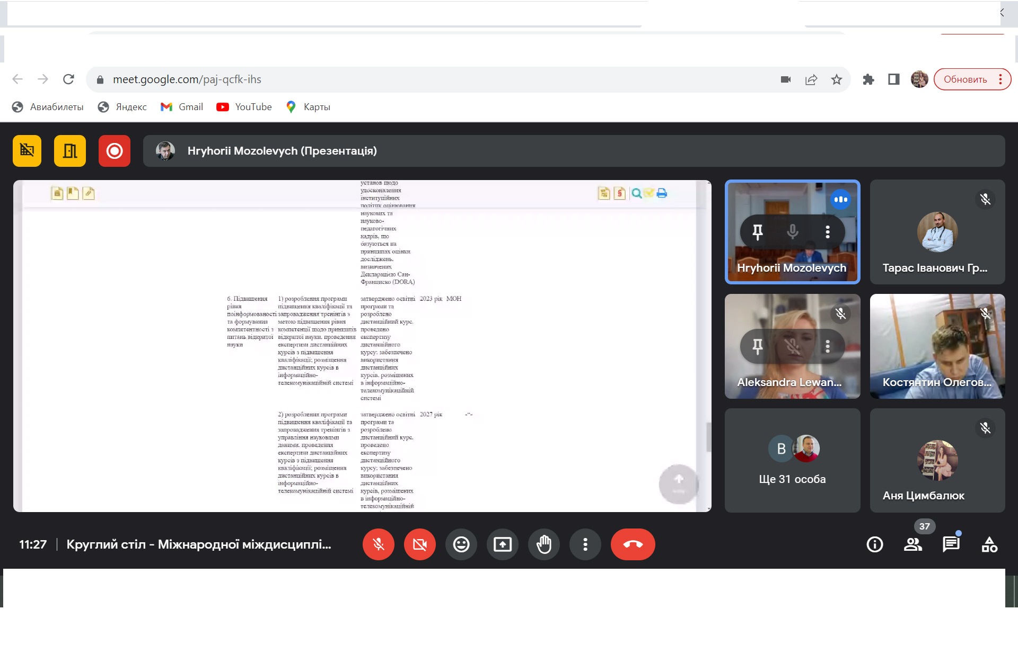Viewport: 1018px width, 654px height.
Task: Click print icon in shared document
Action: pyautogui.click(x=662, y=193)
